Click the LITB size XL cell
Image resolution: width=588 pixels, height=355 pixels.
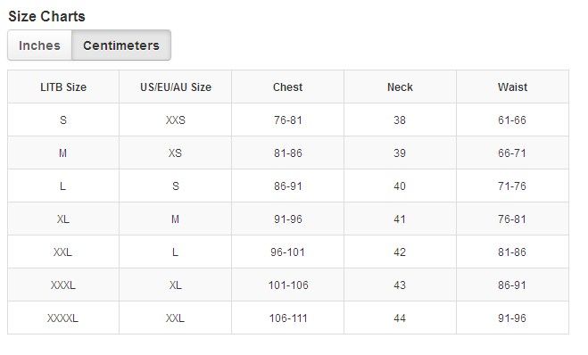click(x=63, y=219)
